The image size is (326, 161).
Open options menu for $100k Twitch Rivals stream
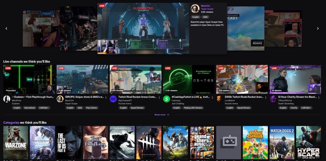coord(266,97)
